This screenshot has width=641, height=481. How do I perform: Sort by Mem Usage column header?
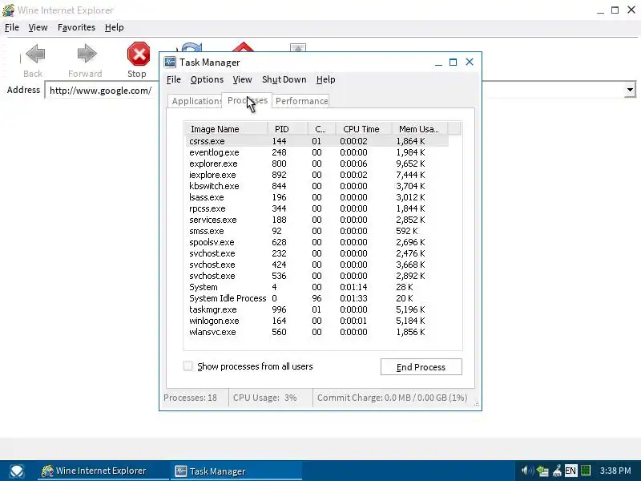[x=420, y=129]
